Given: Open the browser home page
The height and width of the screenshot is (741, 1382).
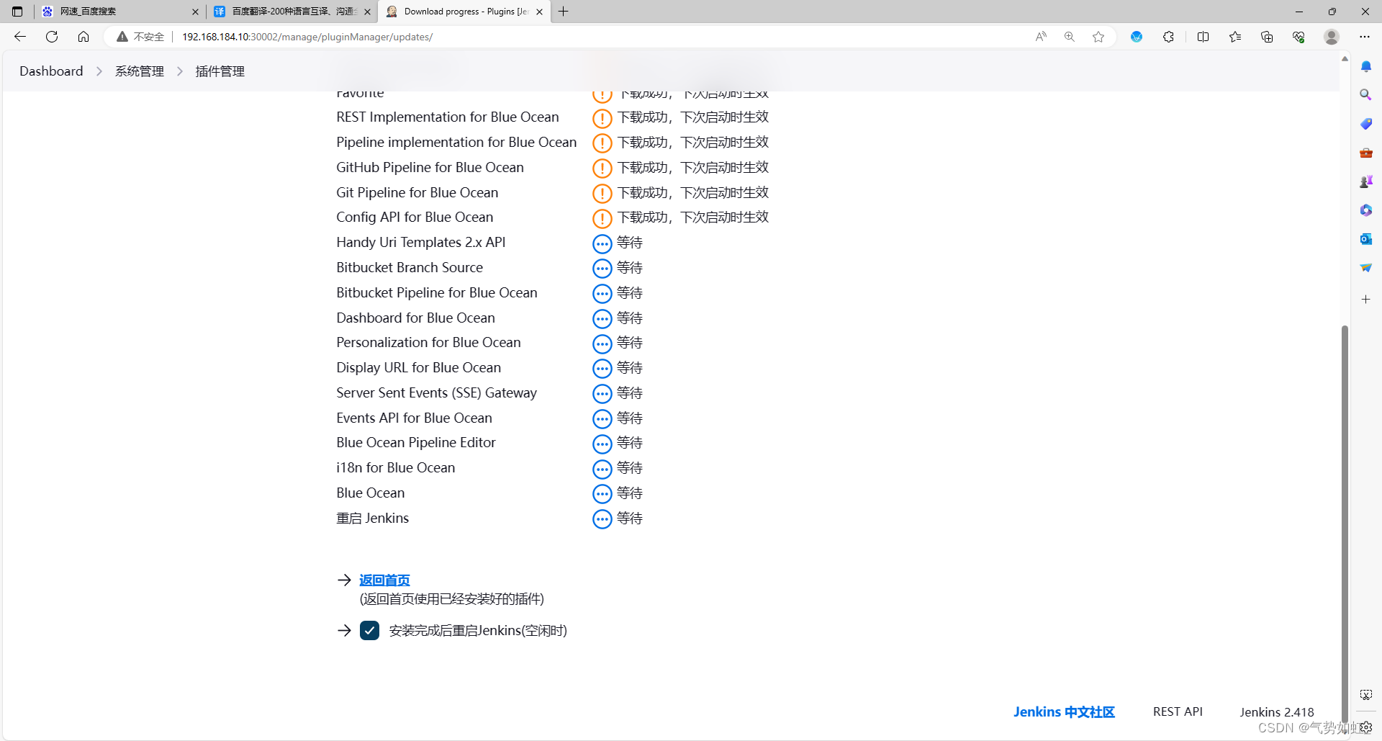Looking at the screenshot, I should click(83, 37).
